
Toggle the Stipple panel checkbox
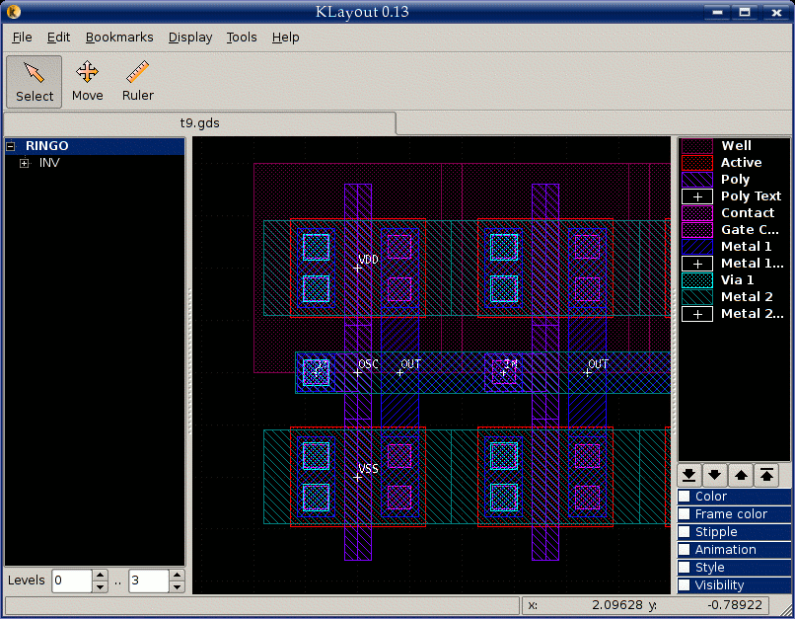[685, 532]
